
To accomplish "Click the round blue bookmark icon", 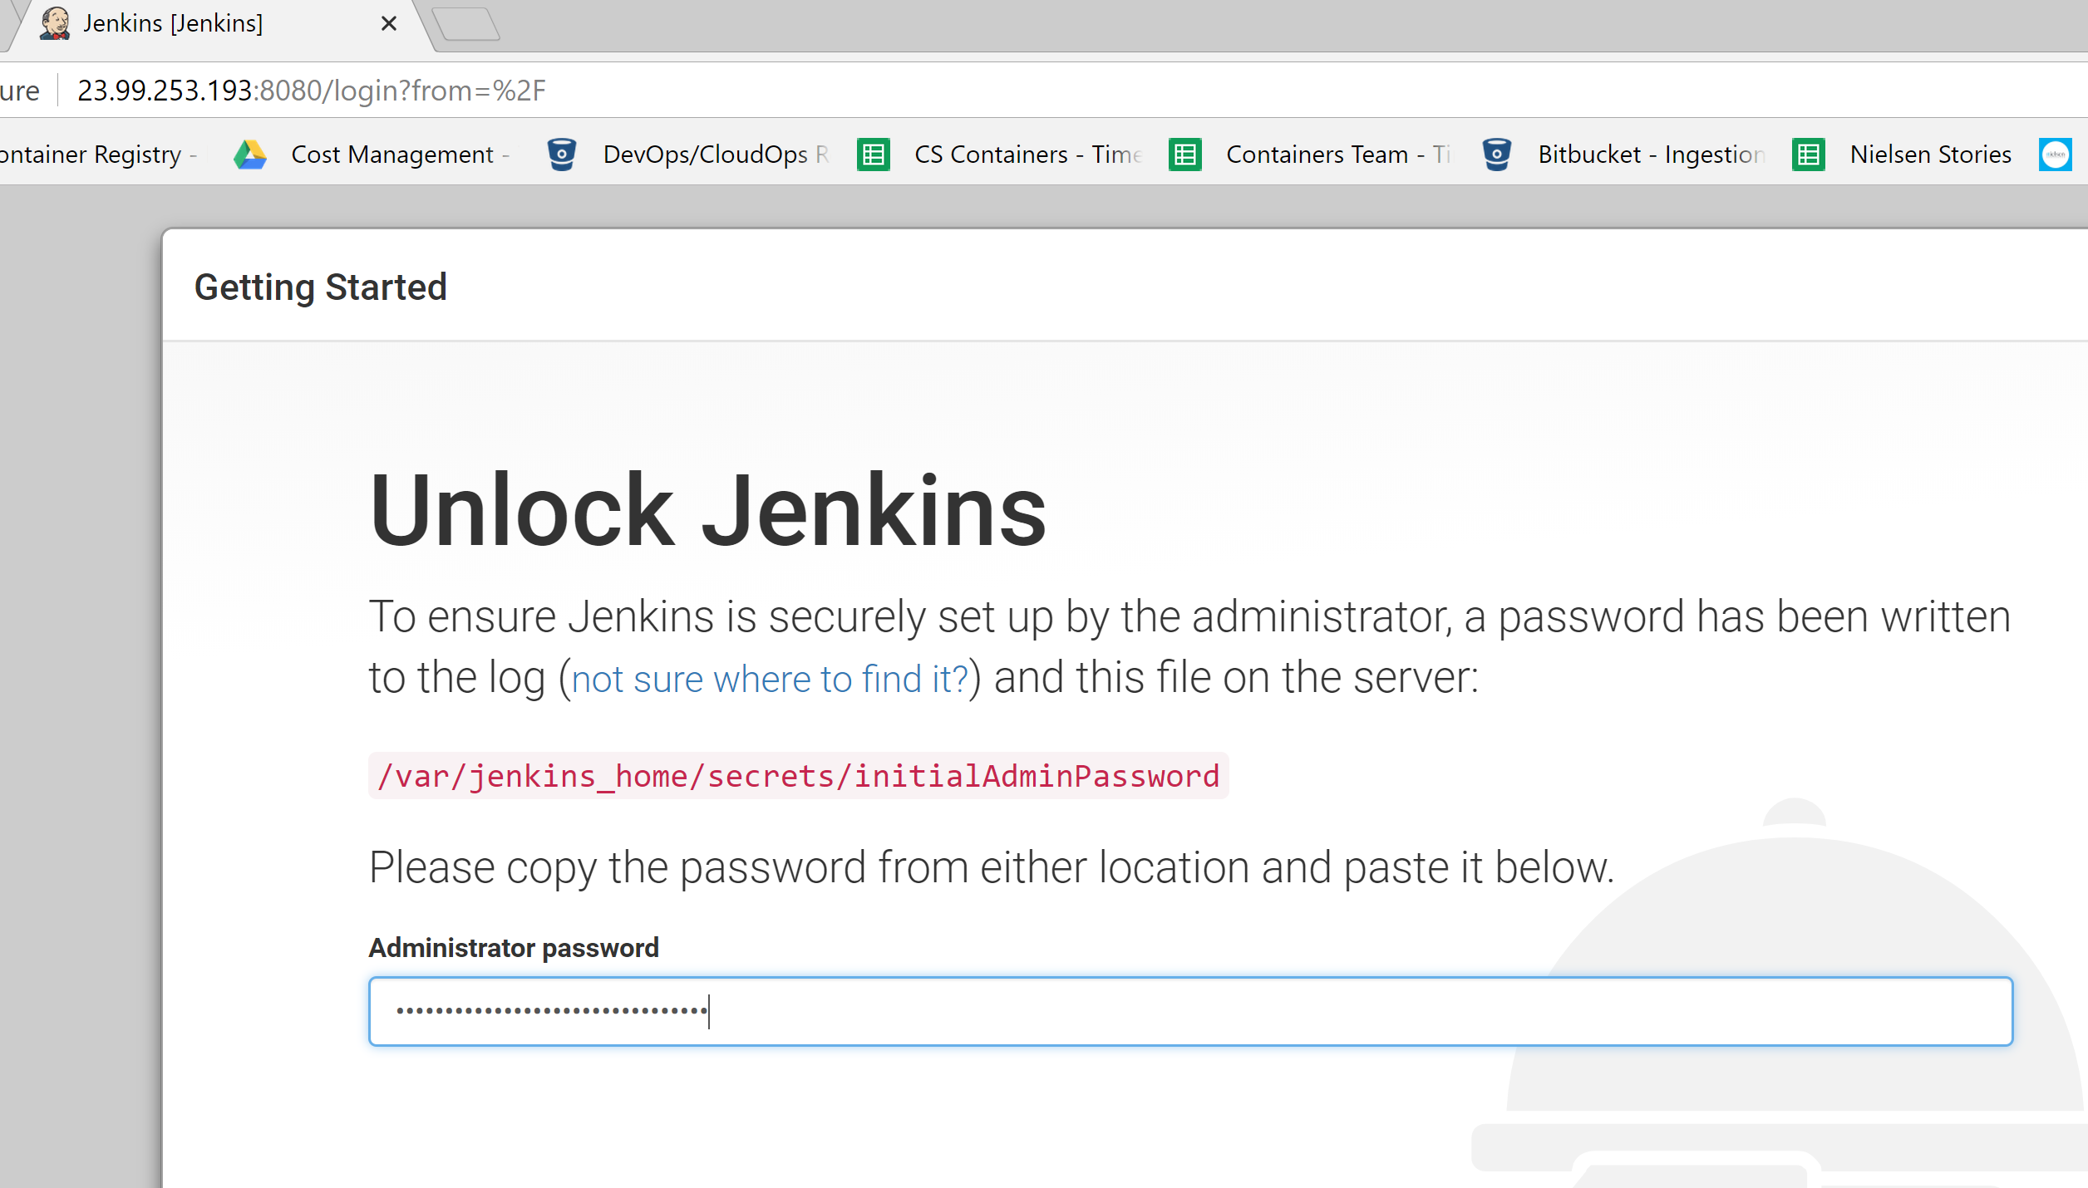I will pos(2055,155).
